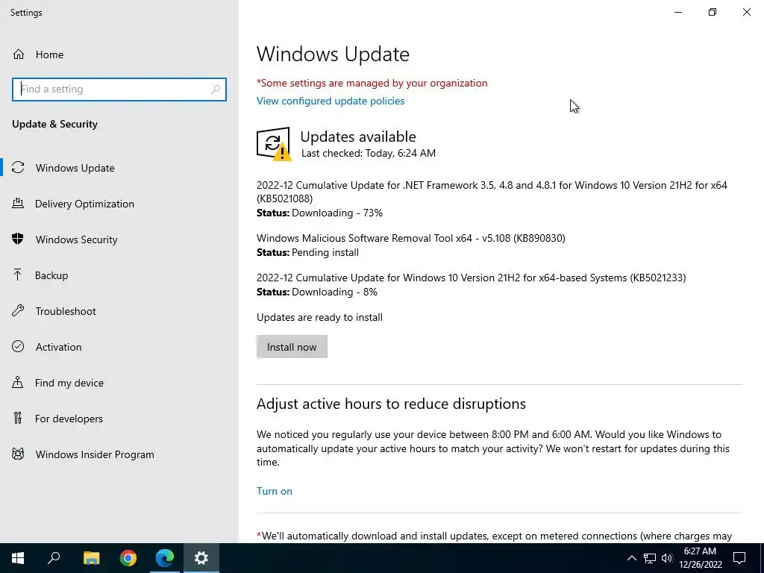Open View configured update policies link
The image size is (764, 573).
tap(331, 101)
